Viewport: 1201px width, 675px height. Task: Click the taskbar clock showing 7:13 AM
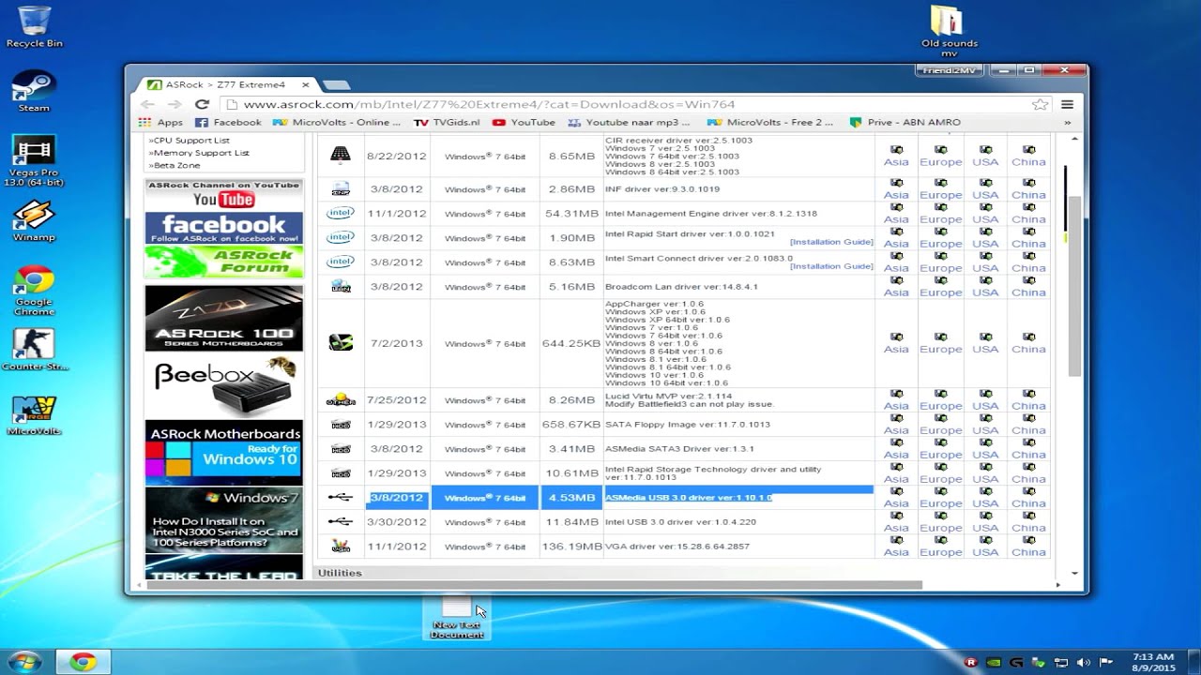[x=1152, y=662]
